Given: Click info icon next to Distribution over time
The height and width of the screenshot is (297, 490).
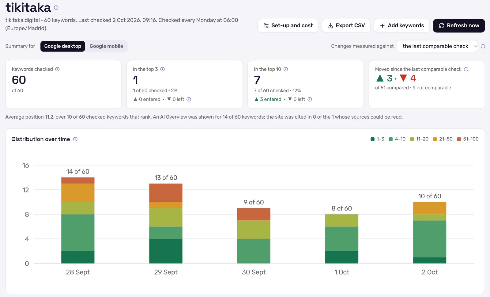Looking at the screenshot, I should [75, 139].
